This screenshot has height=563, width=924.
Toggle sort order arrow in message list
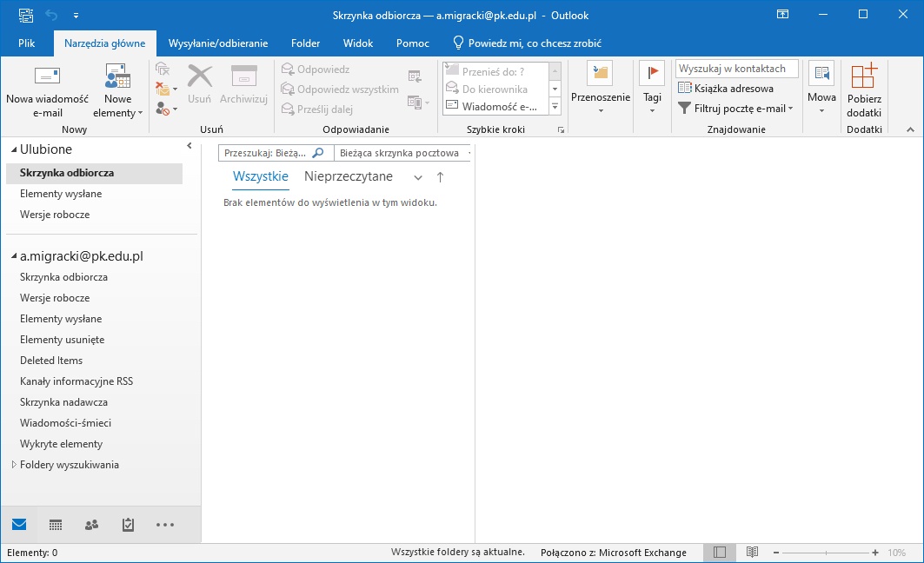440,177
